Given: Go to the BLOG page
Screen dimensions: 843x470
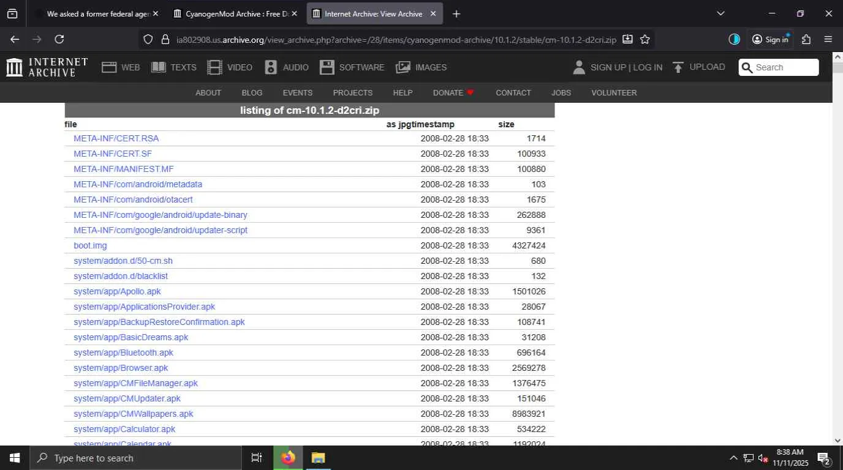Looking at the screenshot, I should (252, 92).
